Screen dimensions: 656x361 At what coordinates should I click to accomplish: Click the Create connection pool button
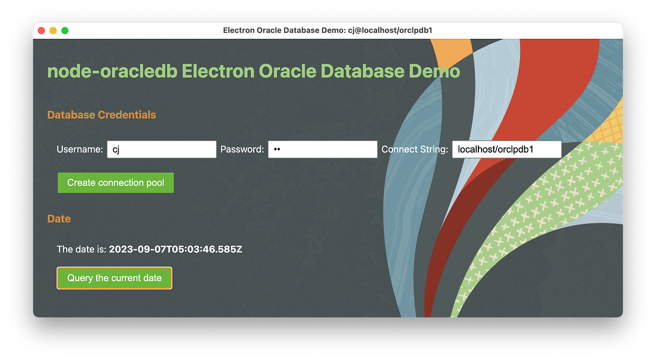click(115, 182)
